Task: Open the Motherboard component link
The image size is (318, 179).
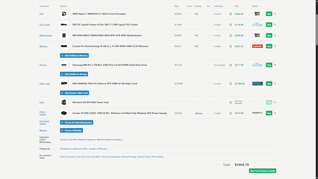Action: [46, 36]
